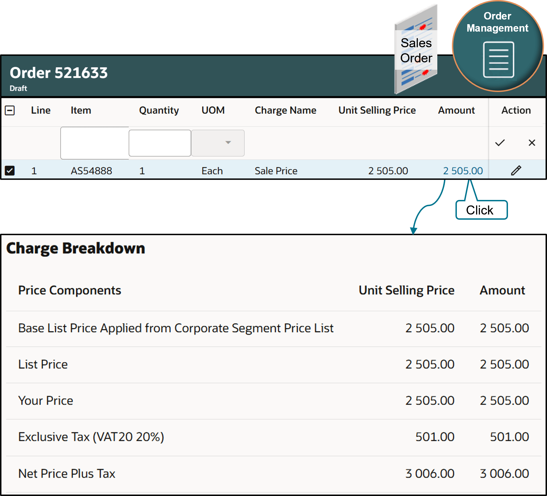Check the line selection box beside AS54888
Image resolution: width=547 pixels, height=496 pixels.
pyautogui.click(x=10, y=171)
